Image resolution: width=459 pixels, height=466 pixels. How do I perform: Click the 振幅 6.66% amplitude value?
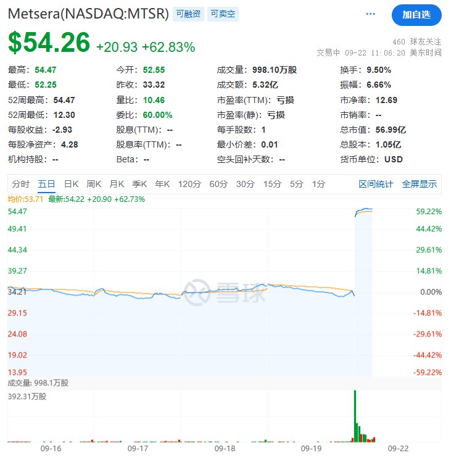(x=379, y=85)
